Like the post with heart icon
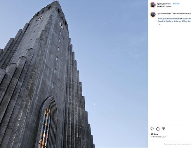Image resolution: width=191 pixels, height=148 pixels. click(x=152, y=129)
